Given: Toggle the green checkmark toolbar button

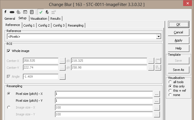Looking at the screenshot, I should point(41,12).
